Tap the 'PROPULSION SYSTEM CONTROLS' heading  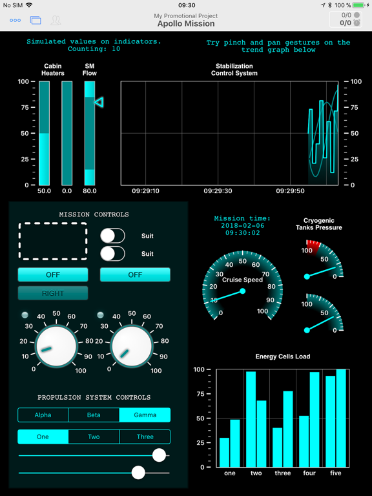click(94, 397)
